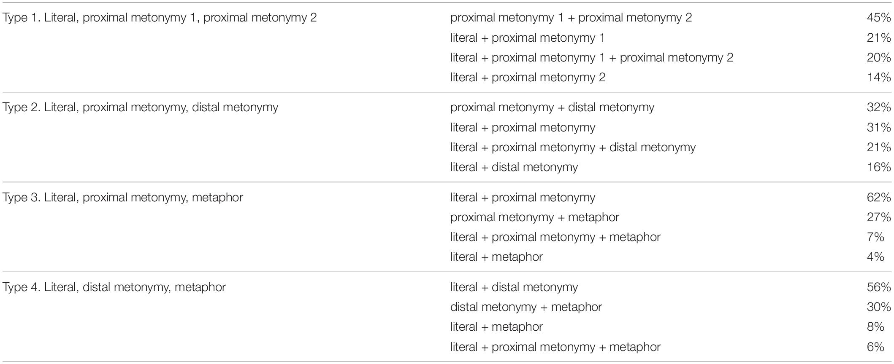The image size is (894, 364).
Task: Click the 56% percentage value
Action: [x=879, y=287]
